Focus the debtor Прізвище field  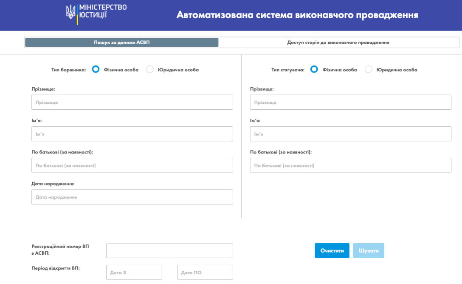click(x=132, y=102)
